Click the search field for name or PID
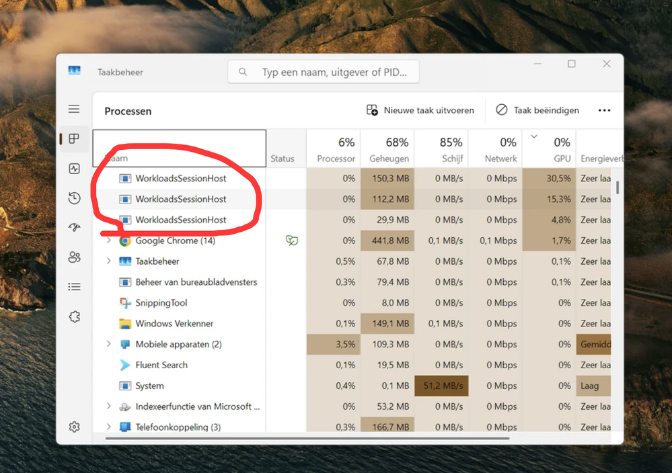Screen dimensions: 672x473 point(323,71)
